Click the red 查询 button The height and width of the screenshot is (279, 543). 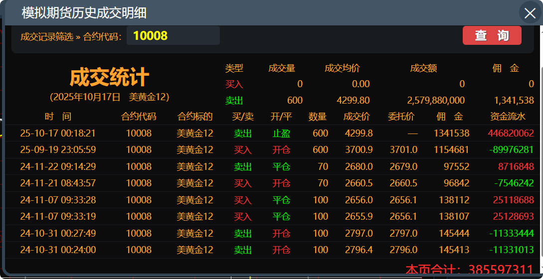tap(492, 35)
